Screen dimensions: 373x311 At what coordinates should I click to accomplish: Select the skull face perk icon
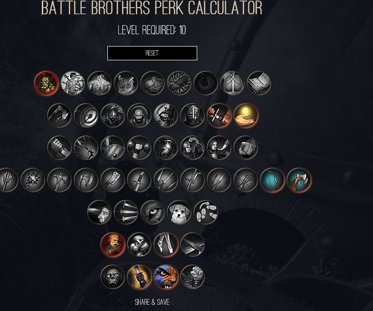pos(113,277)
